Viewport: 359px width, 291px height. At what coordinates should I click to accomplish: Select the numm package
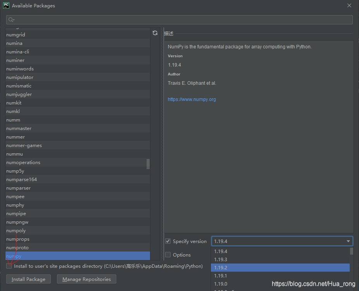[78, 120]
